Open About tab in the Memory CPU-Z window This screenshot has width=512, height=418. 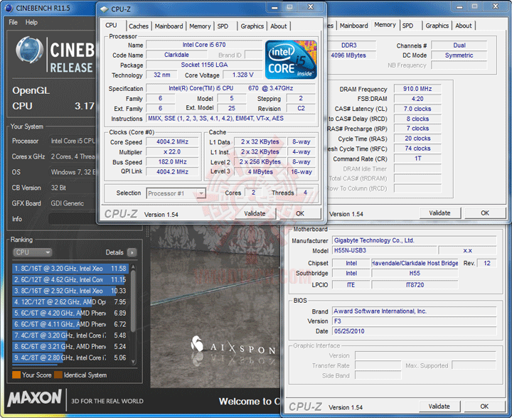pyautogui.click(x=464, y=26)
